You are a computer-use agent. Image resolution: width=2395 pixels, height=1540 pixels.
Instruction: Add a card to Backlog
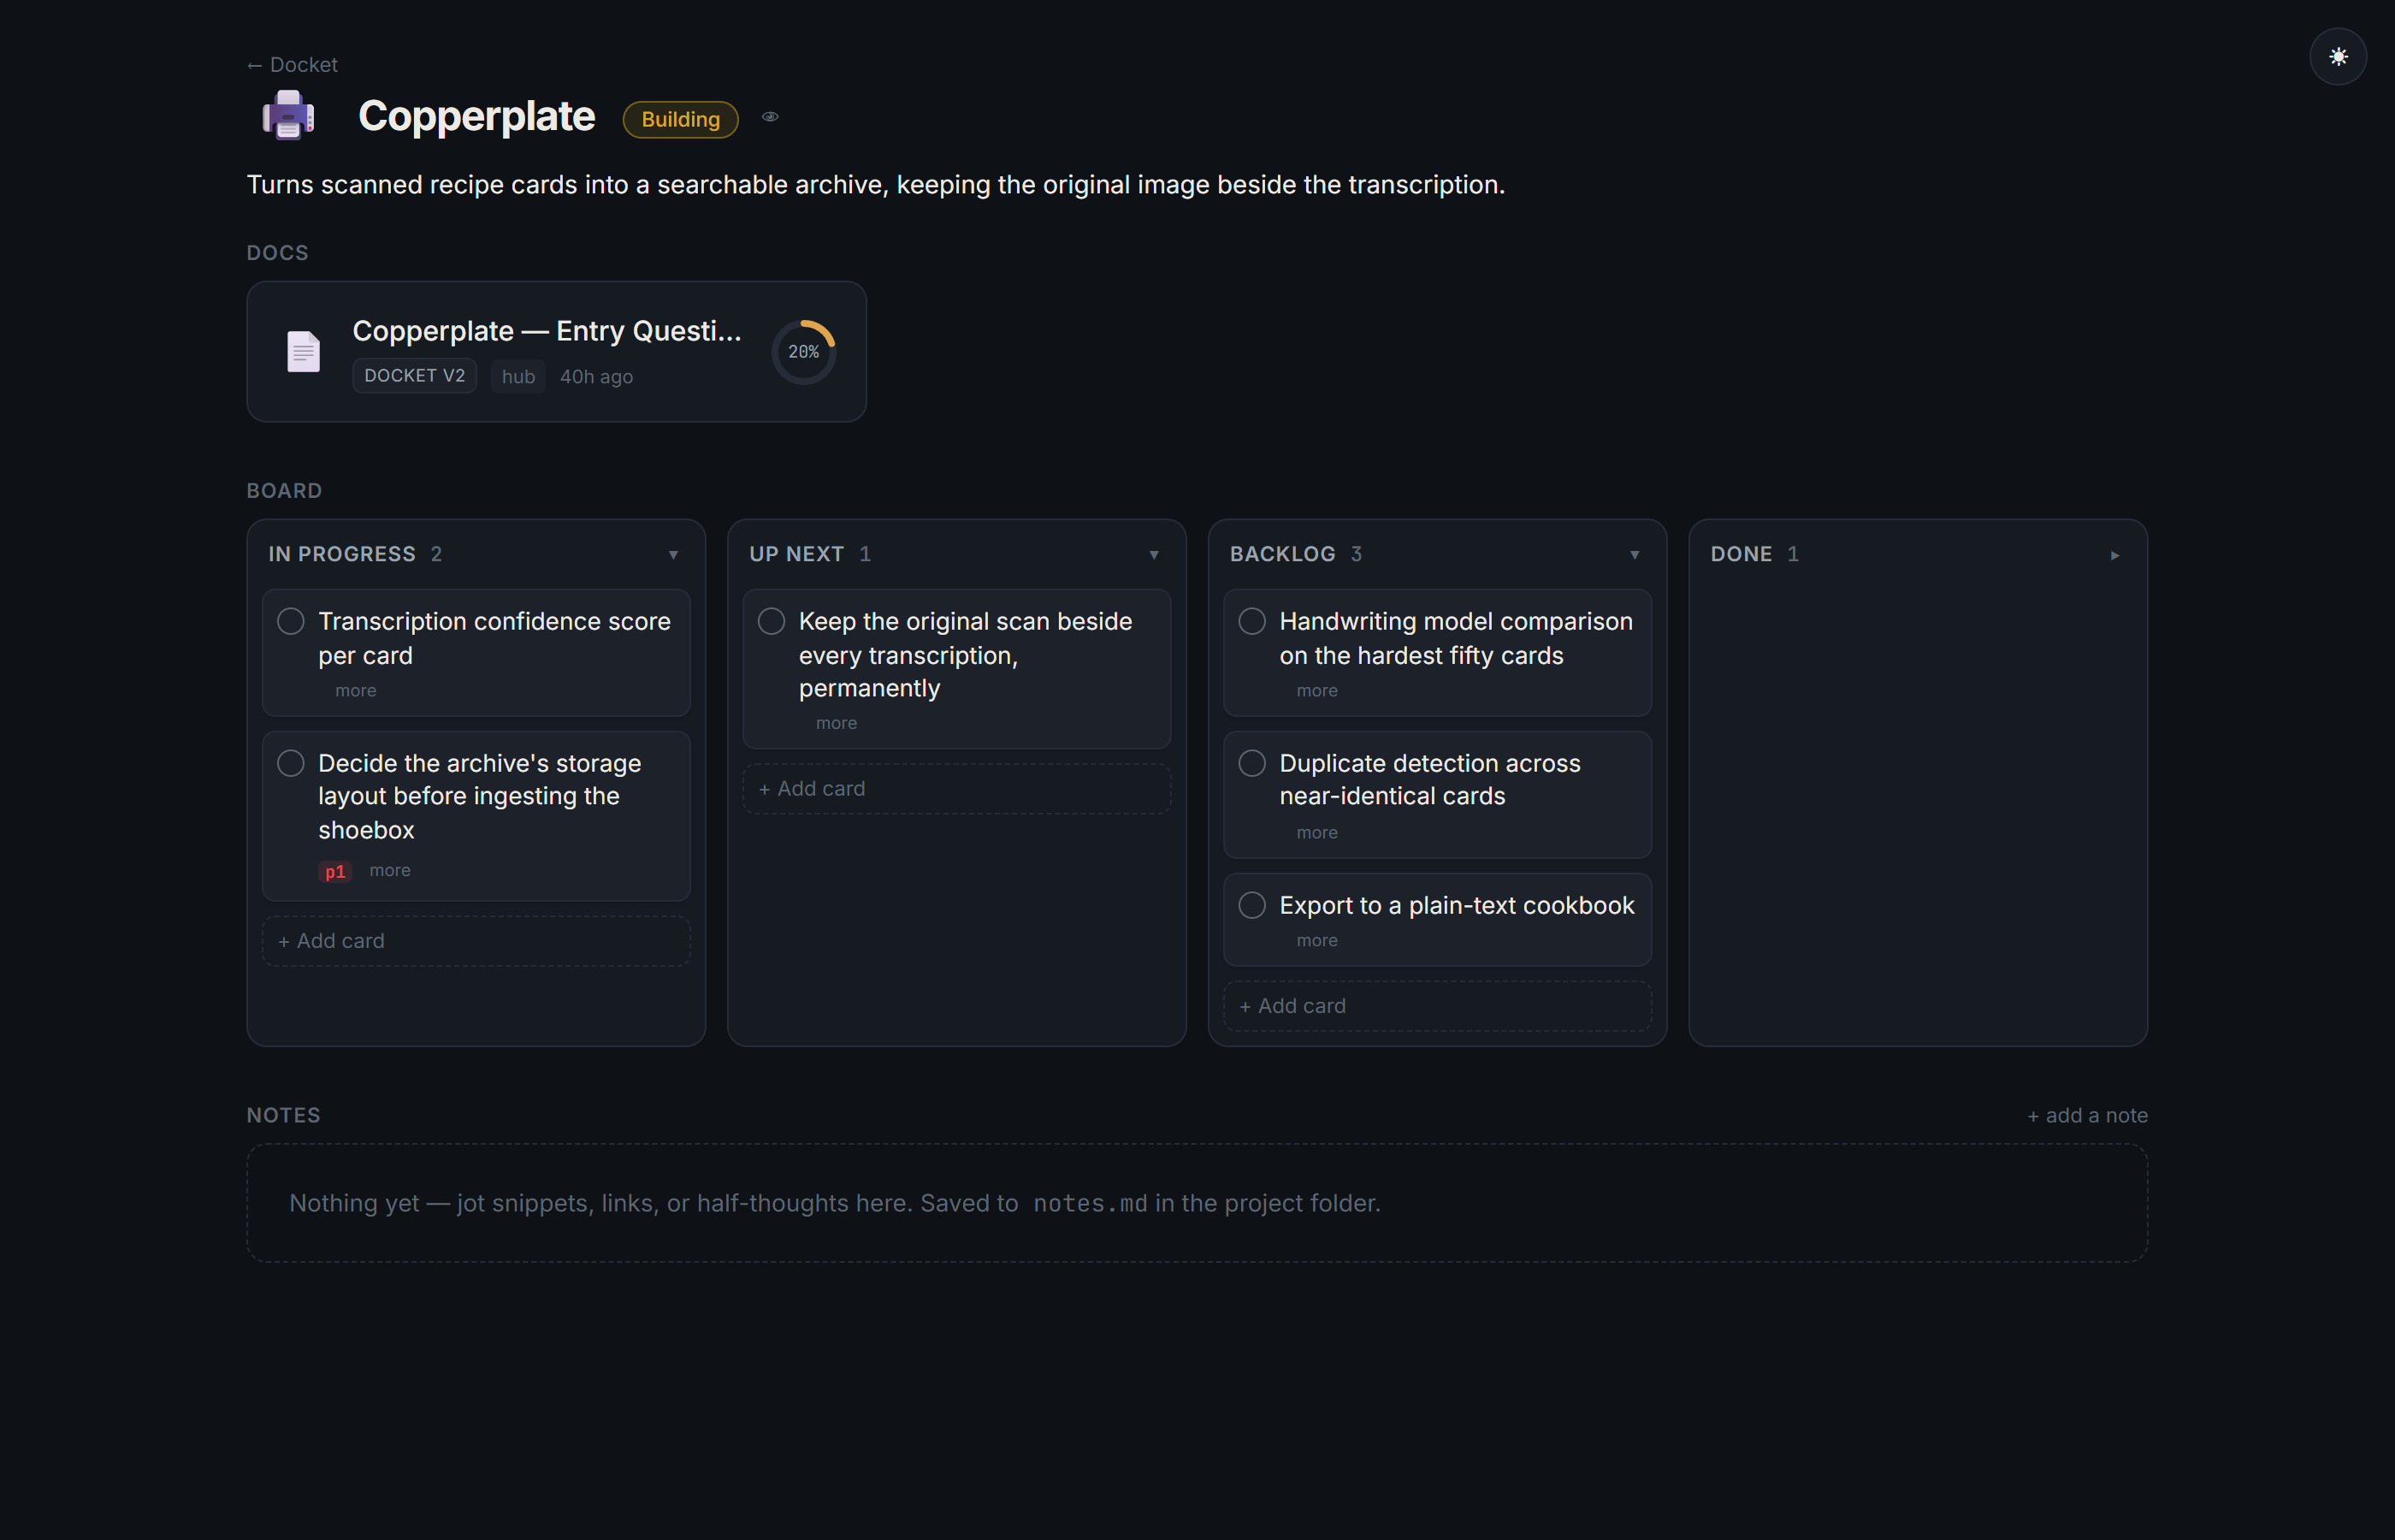click(1436, 1006)
